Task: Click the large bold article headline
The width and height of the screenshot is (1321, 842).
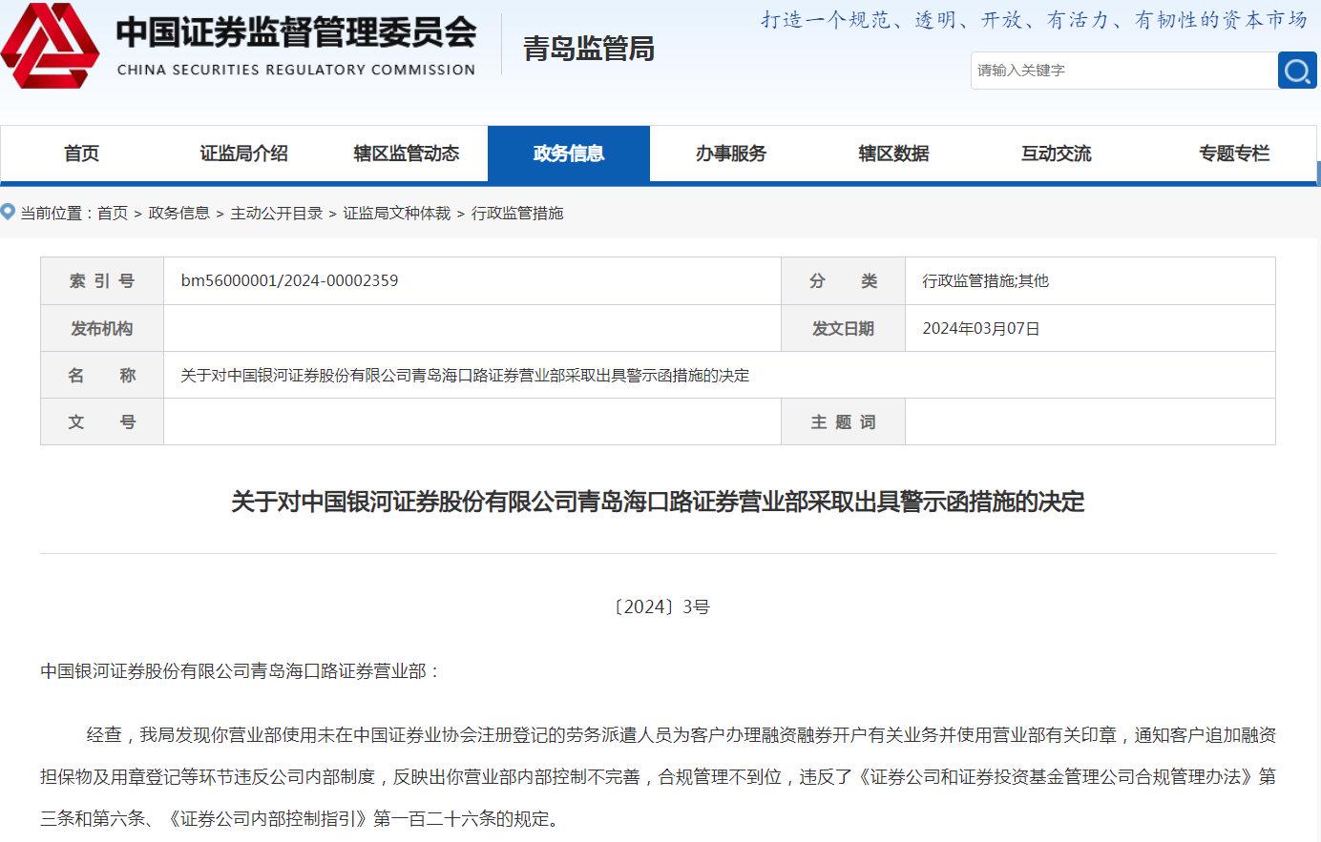Action: coord(658,502)
